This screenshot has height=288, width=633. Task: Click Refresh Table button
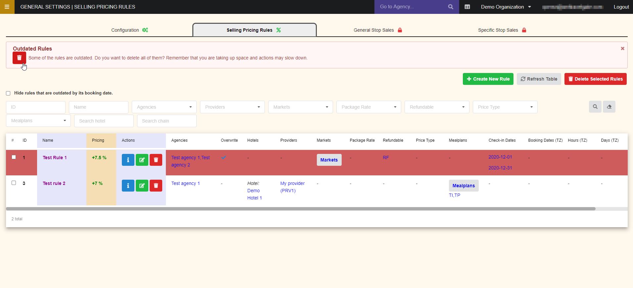coord(539,79)
